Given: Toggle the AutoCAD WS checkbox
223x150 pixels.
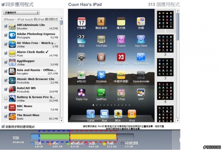Looking at the screenshot, I should 6,89.
